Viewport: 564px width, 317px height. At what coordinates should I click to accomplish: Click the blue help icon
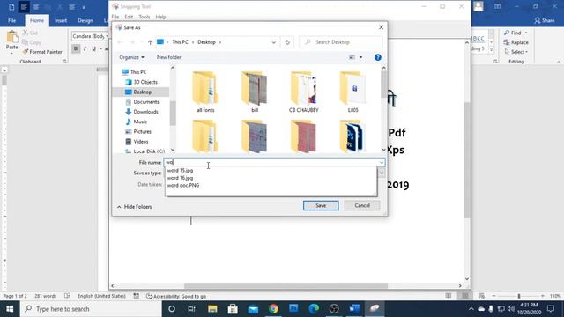coord(378,57)
